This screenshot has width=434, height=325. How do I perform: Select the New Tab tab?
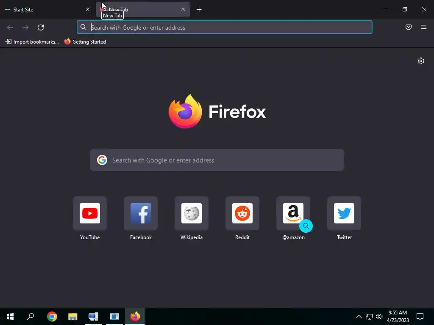coord(143,9)
